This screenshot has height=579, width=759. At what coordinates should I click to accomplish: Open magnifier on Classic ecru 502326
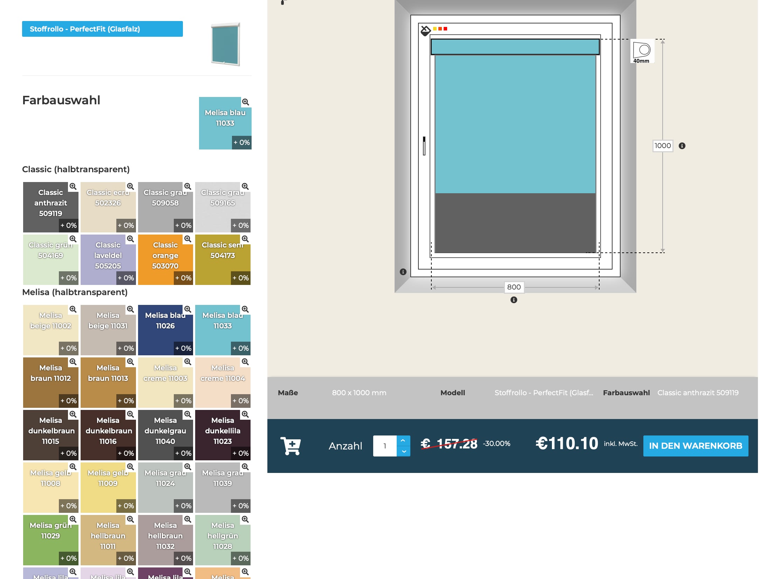pos(130,186)
